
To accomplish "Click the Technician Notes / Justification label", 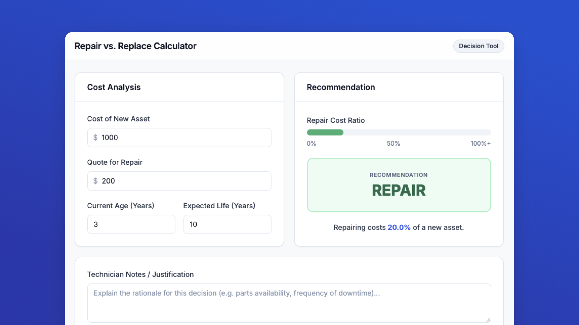I will [140, 274].
